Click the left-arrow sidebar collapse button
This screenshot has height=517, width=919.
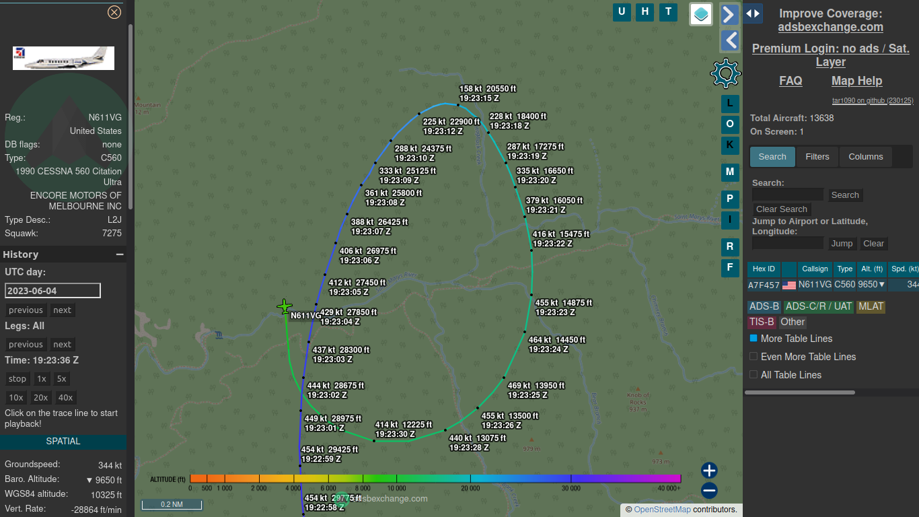(729, 40)
